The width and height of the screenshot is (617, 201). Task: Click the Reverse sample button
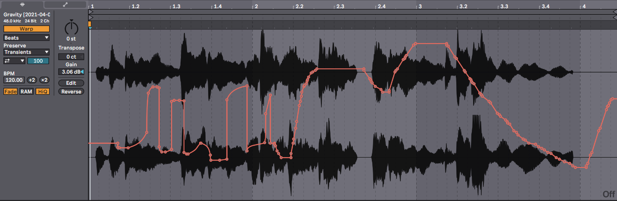click(71, 92)
